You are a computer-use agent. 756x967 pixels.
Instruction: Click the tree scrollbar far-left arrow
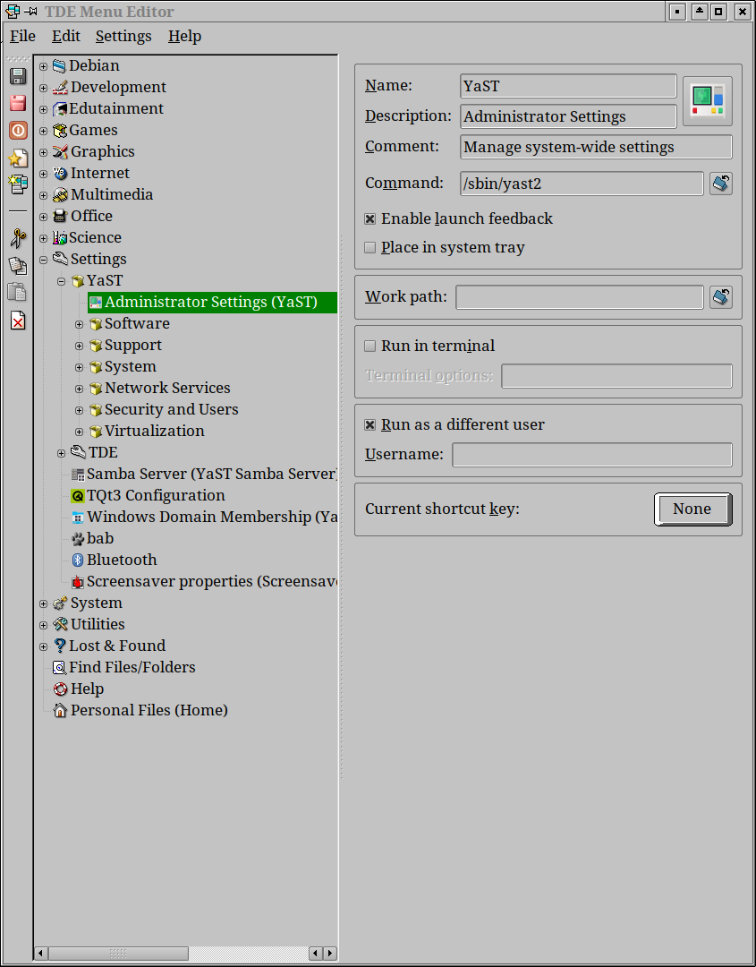pos(40,954)
